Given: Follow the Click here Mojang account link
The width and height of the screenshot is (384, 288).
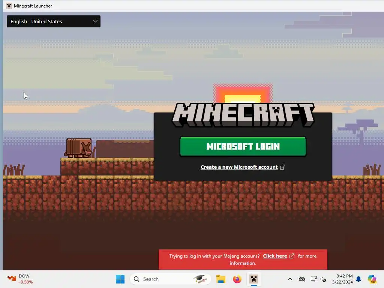Looking at the screenshot, I should (x=275, y=256).
